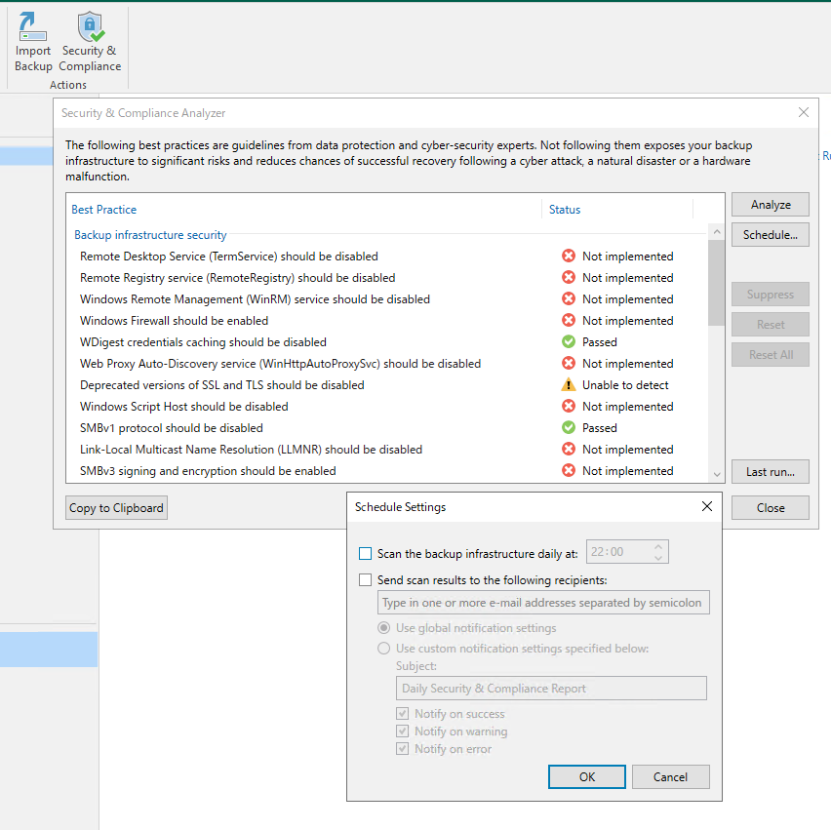Close Security & Compliance Analyzer window via X

click(804, 112)
